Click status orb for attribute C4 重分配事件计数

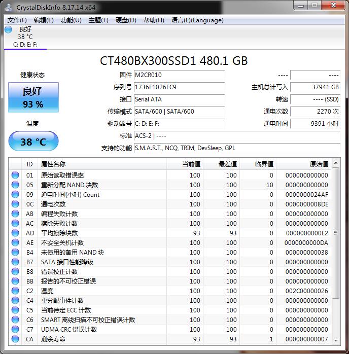(x=15, y=300)
